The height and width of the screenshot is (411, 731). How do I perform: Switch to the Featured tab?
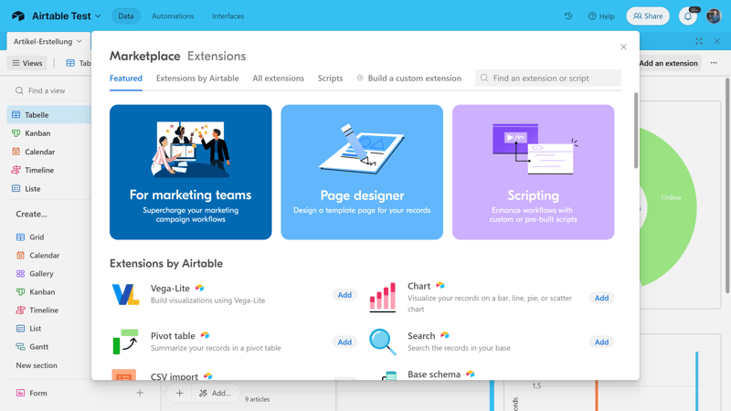click(126, 79)
